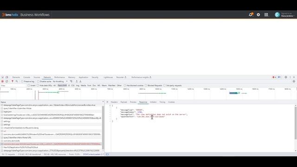This screenshot has width=297, height=167.
Task: Tick 3rd-party requests checkbox
Action: [x=164, y=85]
